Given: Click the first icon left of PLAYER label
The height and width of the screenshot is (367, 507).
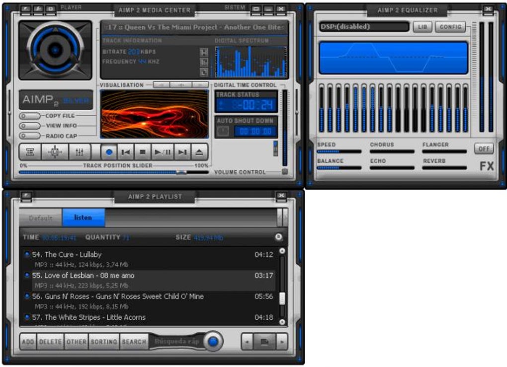Looking at the screenshot, I should [26, 9].
